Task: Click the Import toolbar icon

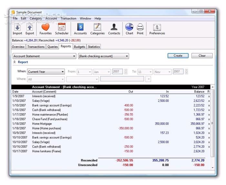Action: [x=17, y=29]
